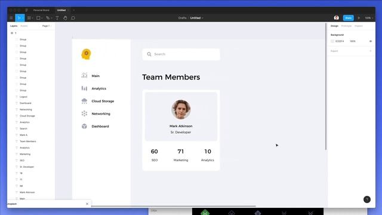Add a new tab with plus icon

(74, 10)
